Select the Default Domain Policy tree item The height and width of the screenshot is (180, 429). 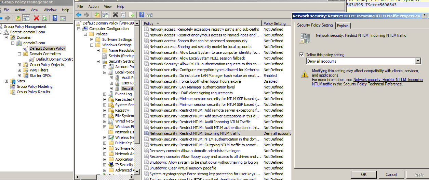(x=47, y=48)
